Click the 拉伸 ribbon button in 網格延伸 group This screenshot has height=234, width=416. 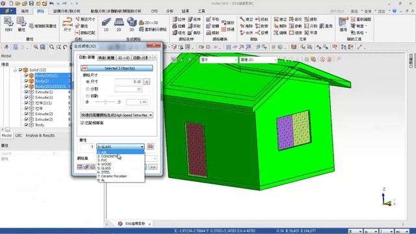[x=179, y=19]
